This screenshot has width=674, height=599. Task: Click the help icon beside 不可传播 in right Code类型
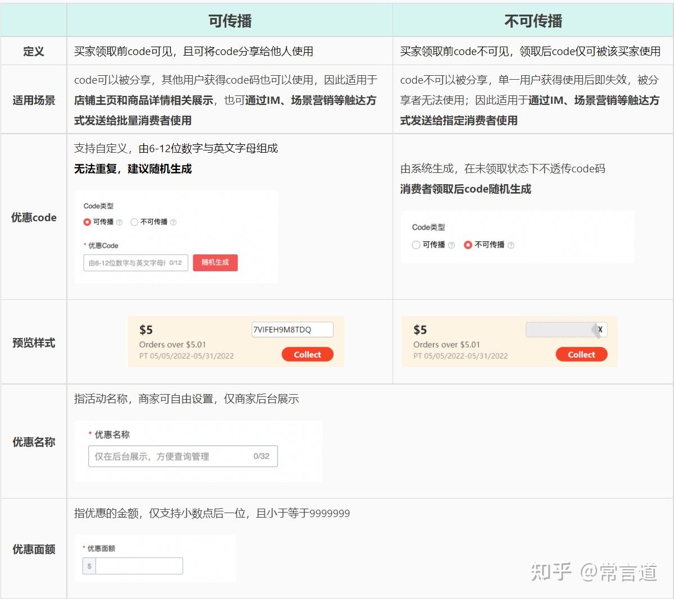tap(511, 244)
